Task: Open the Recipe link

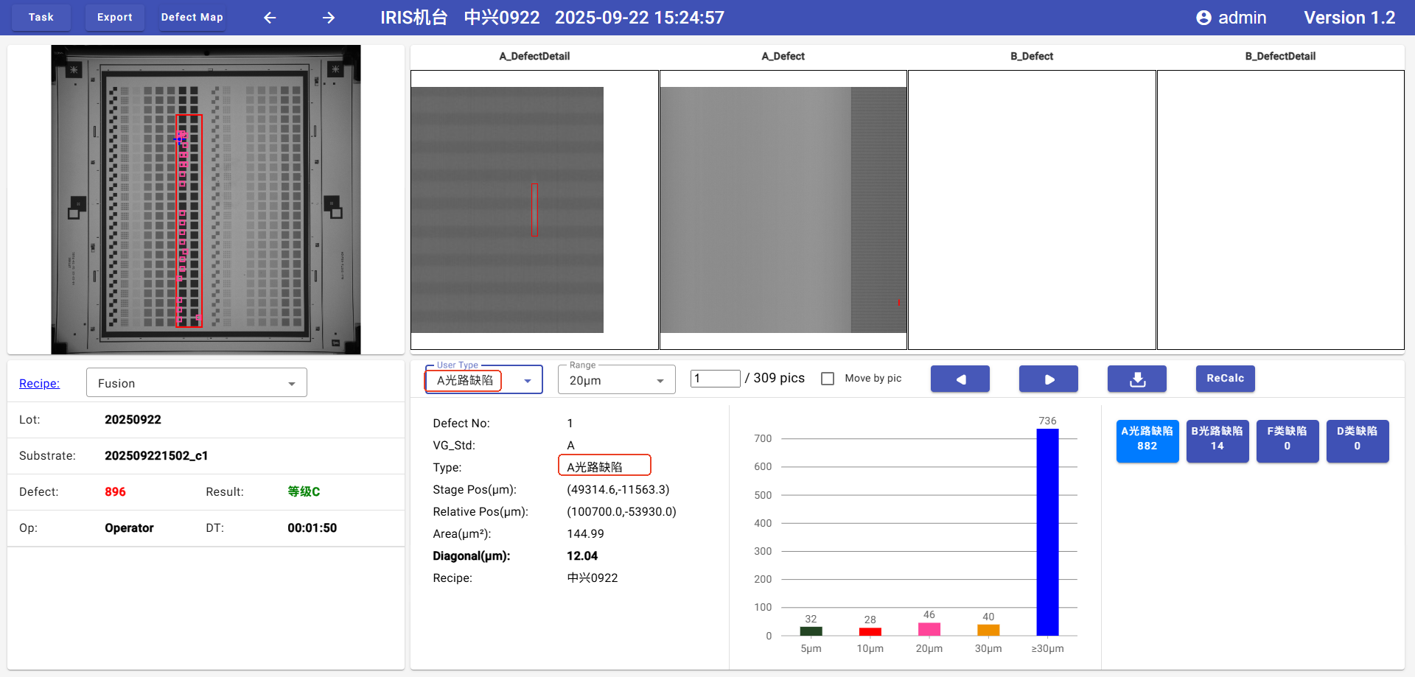Action: pos(39,383)
